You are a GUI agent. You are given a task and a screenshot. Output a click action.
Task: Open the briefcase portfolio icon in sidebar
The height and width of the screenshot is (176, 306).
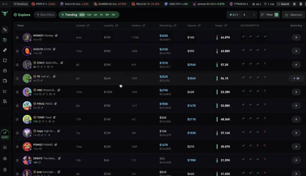pyautogui.click(x=5, y=71)
